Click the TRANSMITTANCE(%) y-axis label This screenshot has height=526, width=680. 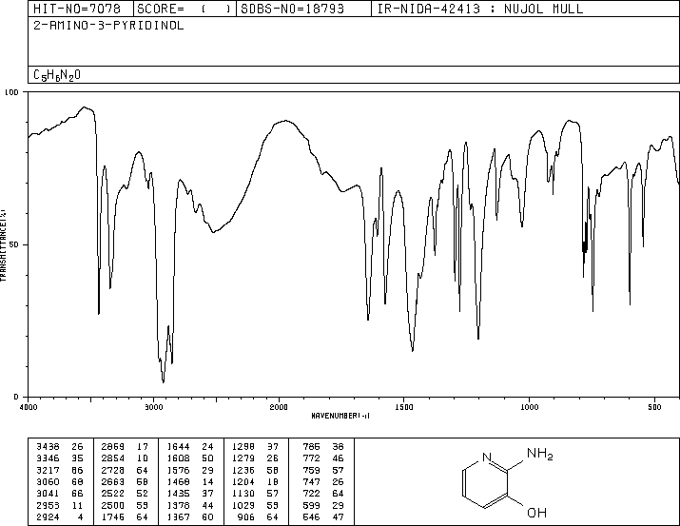5,245
